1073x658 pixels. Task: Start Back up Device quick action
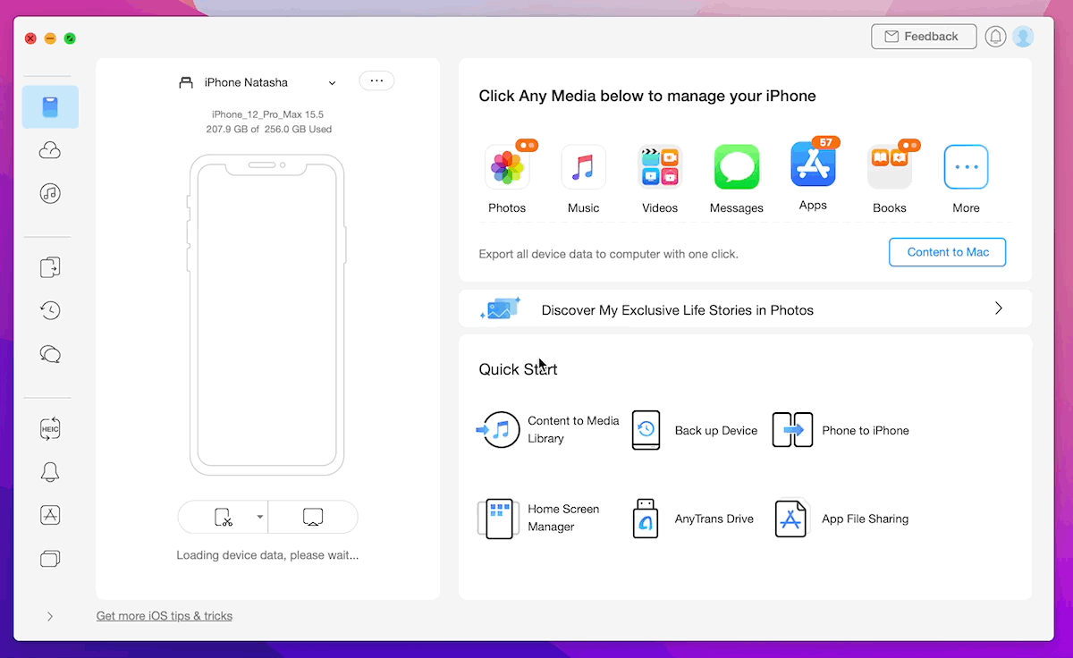[695, 430]
